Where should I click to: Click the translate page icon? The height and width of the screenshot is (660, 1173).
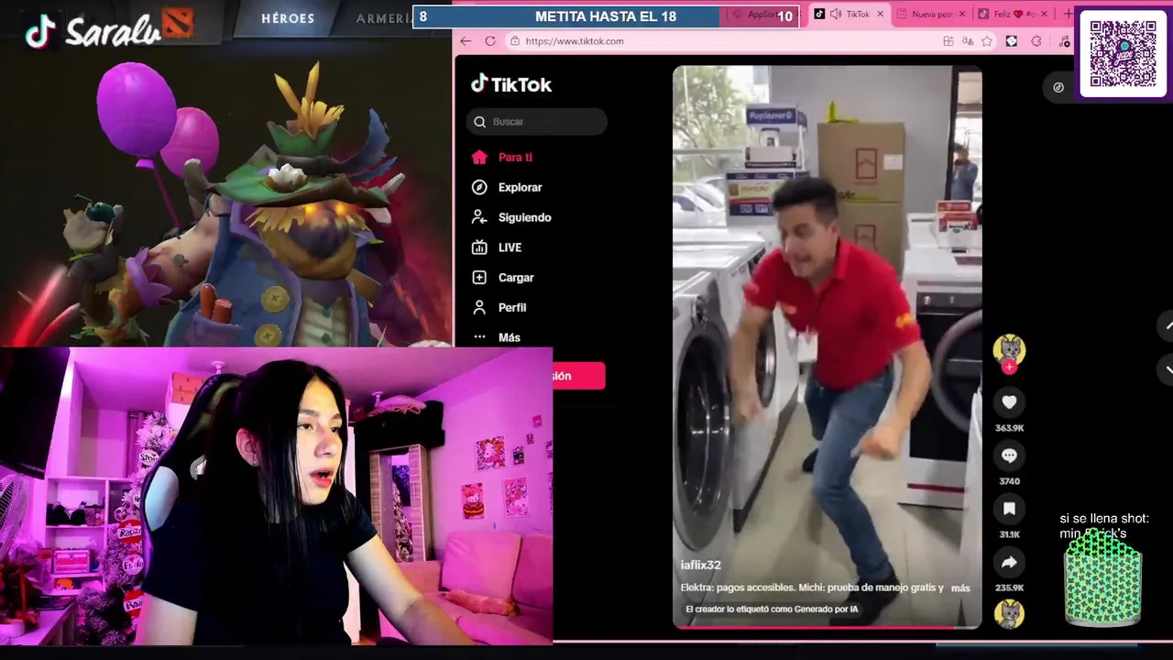(x=968, y=41)
